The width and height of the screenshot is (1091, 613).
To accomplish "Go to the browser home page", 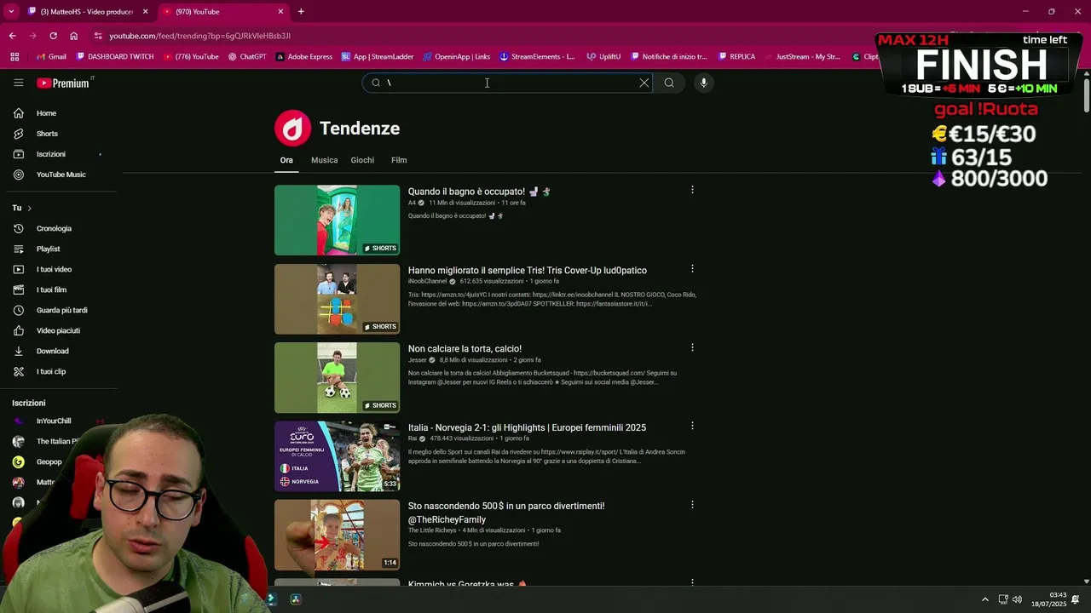I will point(74,36).
